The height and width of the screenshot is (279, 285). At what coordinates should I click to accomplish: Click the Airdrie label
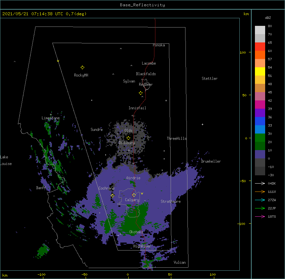point(134,178)
